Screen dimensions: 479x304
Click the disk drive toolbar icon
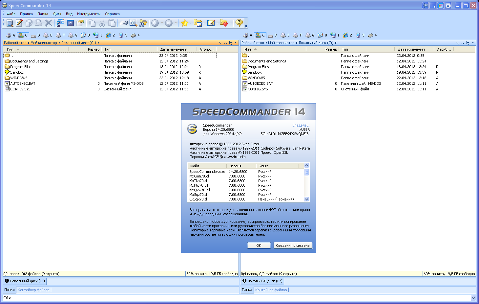tap(124, 23)
